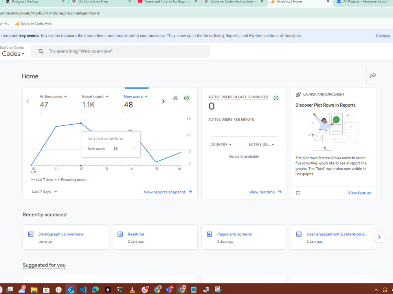Click the Suggested for you heading
The width and height of the screenshot is (393, 294).
point(44,265)
